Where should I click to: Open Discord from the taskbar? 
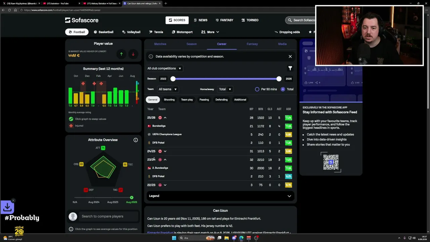(234, 238)
